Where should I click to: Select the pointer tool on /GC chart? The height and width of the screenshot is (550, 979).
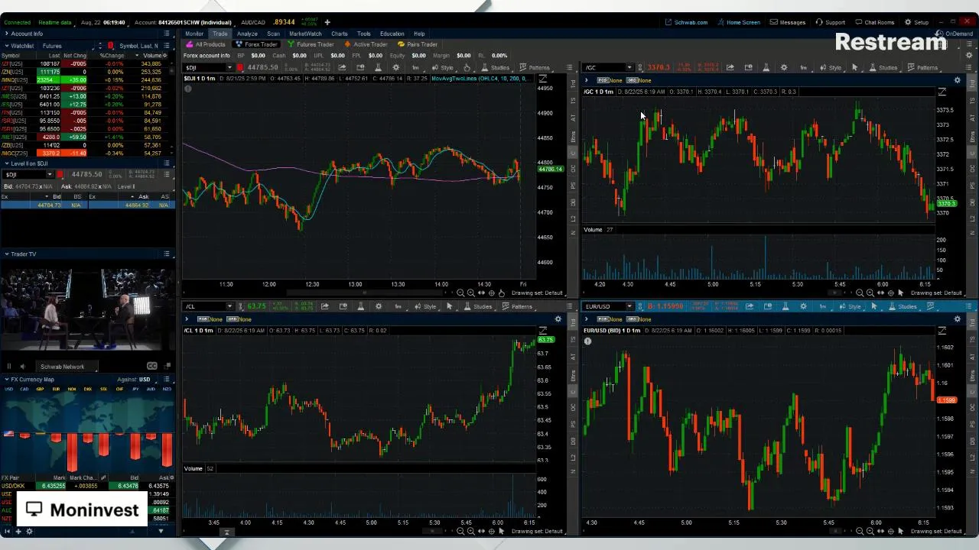point(855,67)
